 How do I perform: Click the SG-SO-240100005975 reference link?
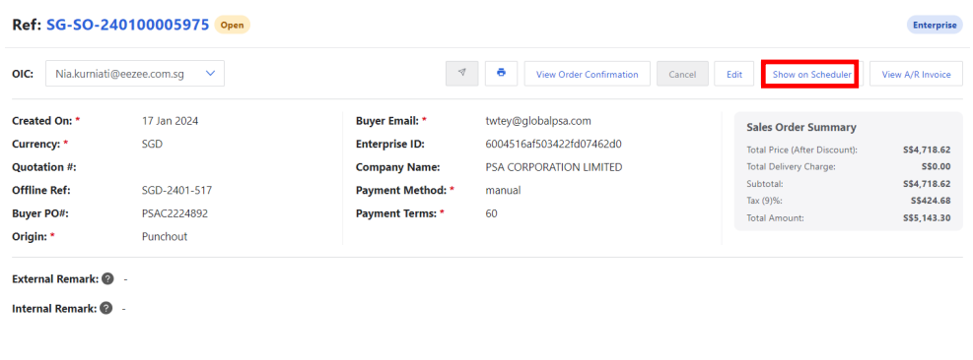pyautogui.click(x=128, y=26)
